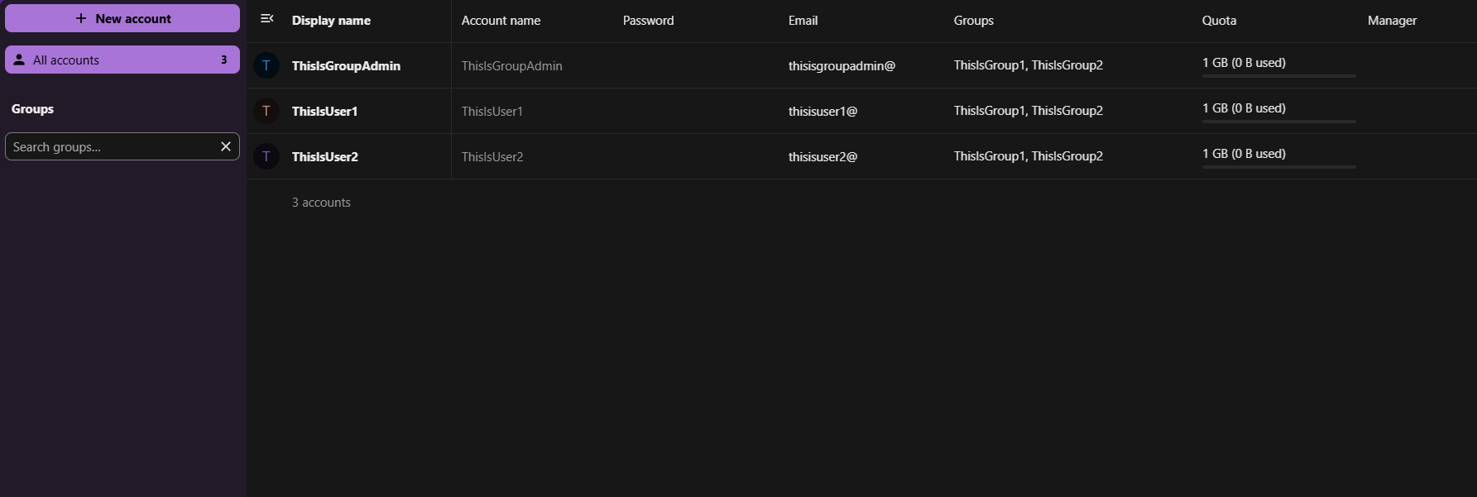Click the thisisuser1@ email cell

click(822, 112)
